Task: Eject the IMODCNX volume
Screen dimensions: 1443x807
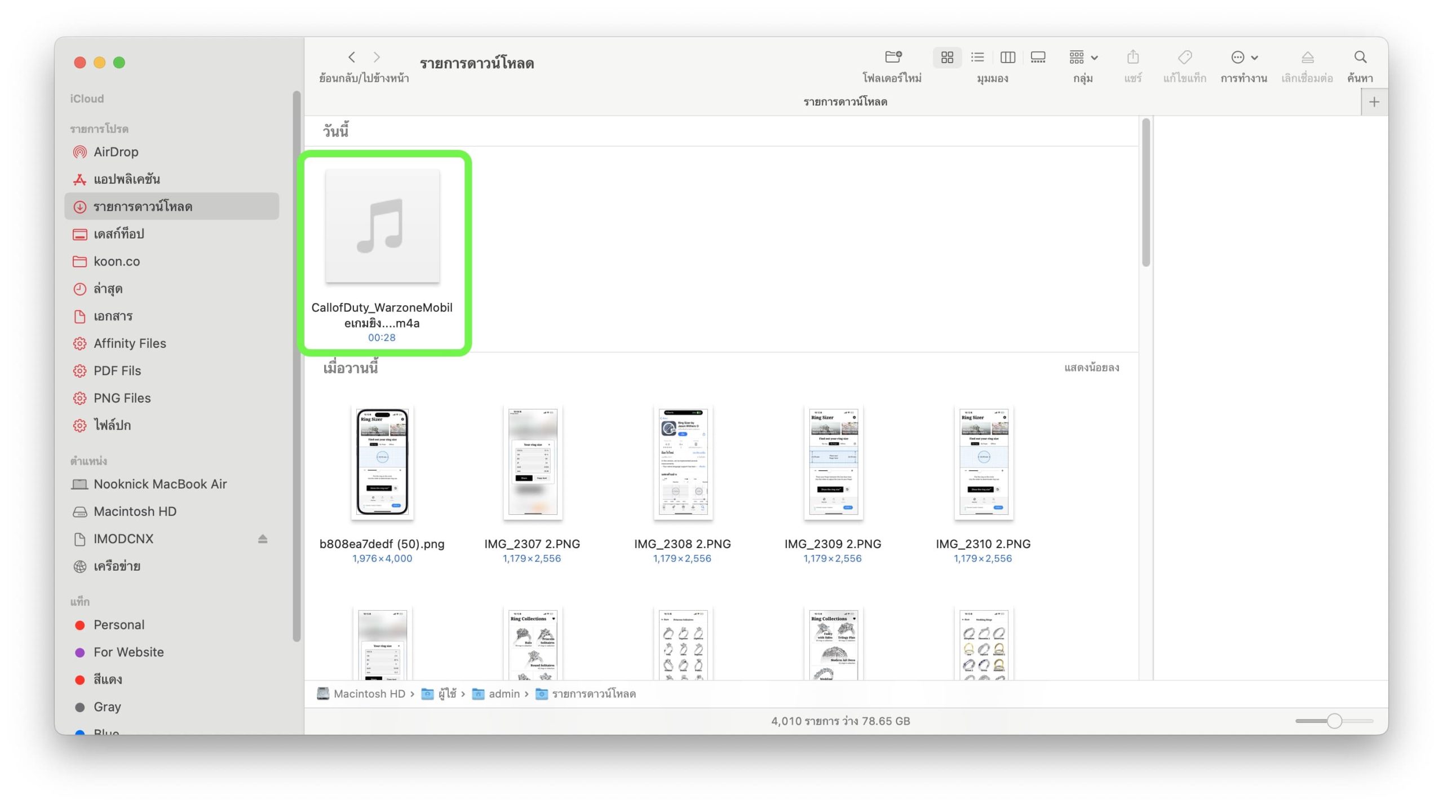Action: 263,539
